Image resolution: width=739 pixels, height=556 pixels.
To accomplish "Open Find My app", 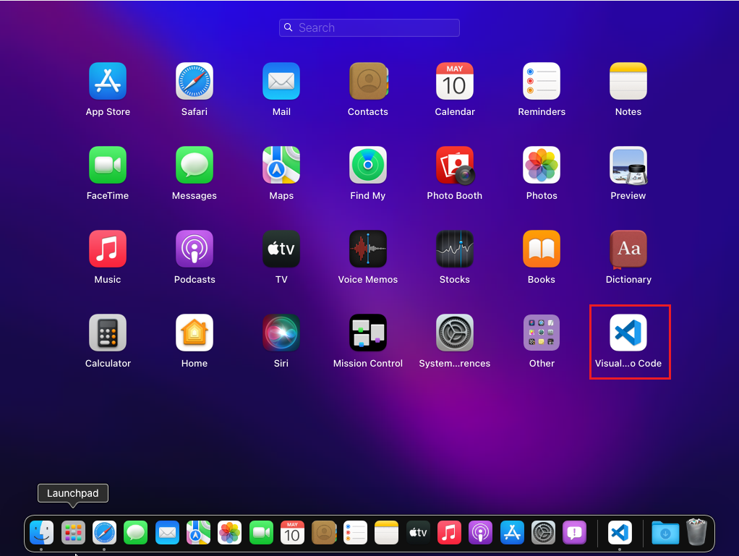I will pyautogui.click(x=367, y=166).
